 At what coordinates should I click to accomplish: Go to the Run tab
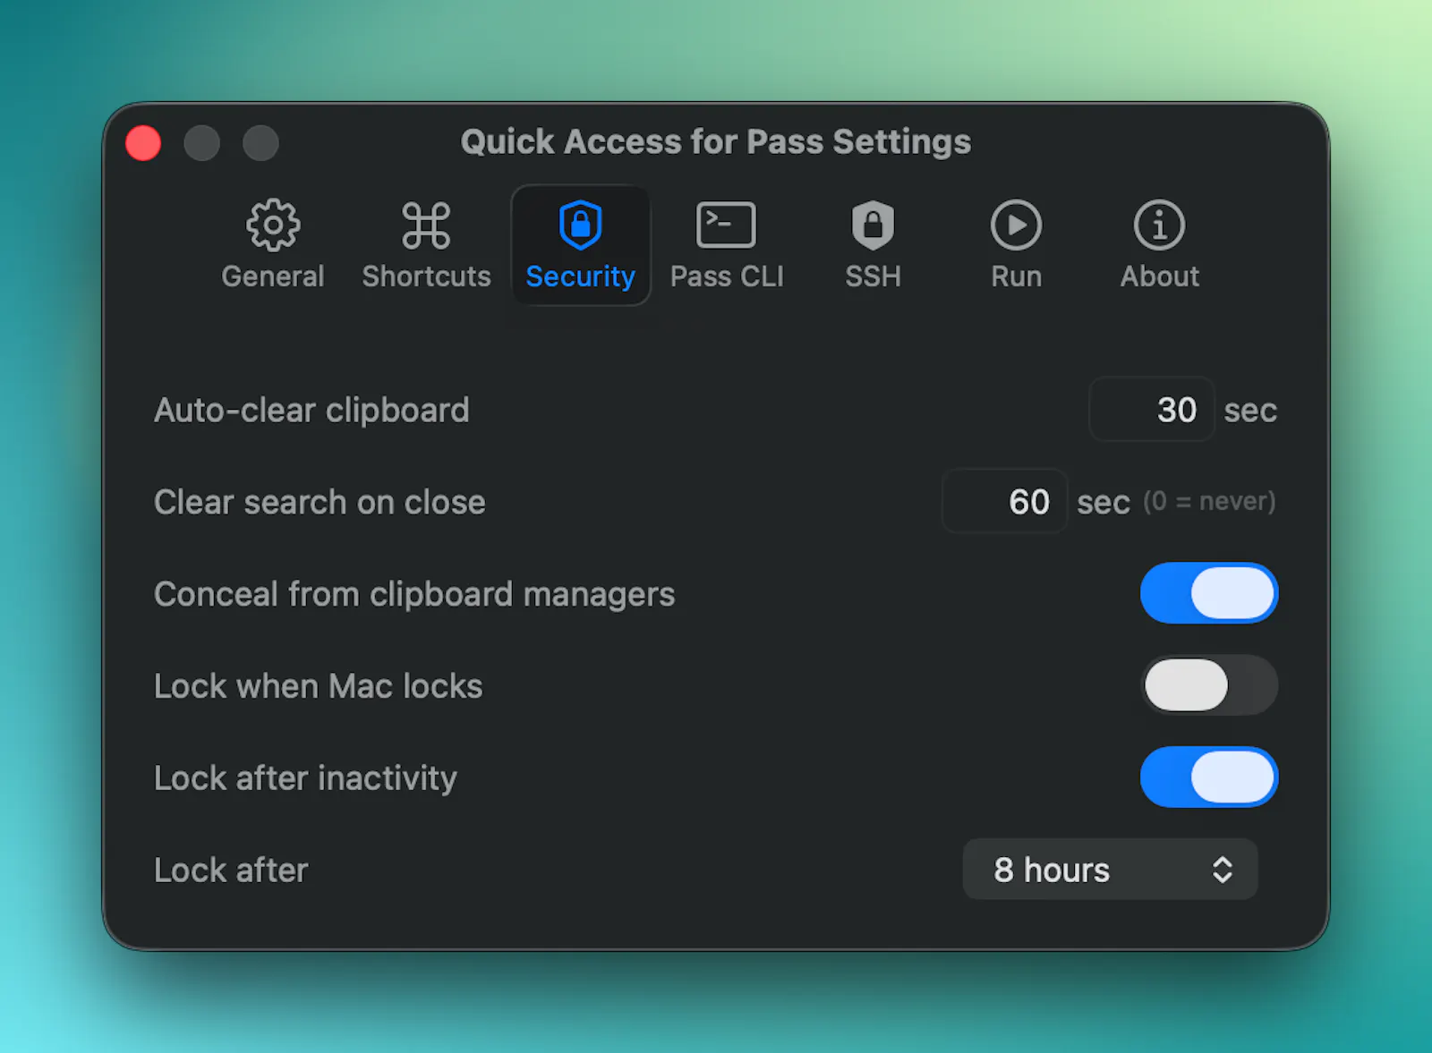[1016, 245]
